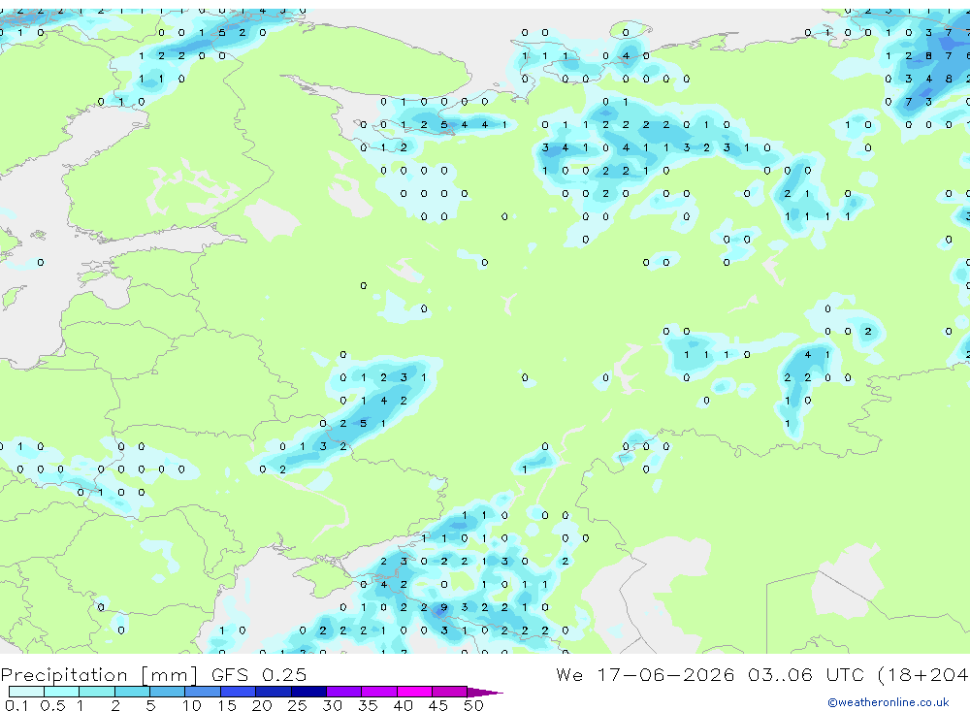Screen dimensions: 970x711
Task: Click the 2–5 mm legend swatch
Action: click(x=132, y=692)
